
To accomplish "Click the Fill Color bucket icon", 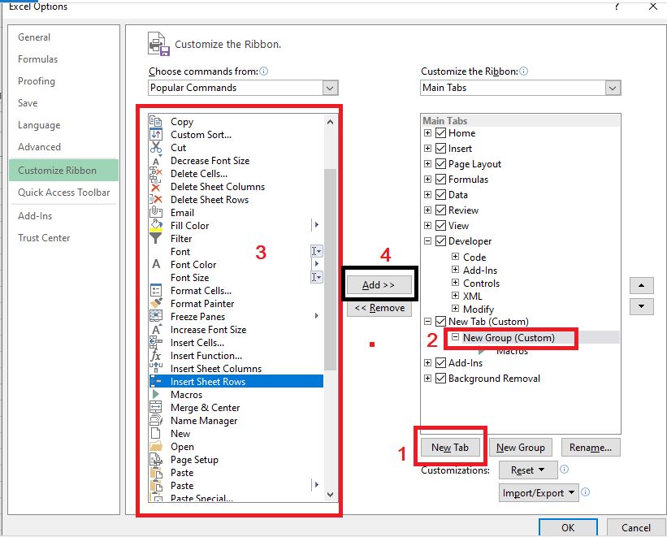I will coord(156,225).
